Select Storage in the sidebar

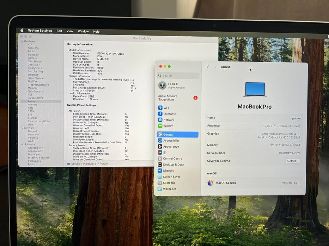32,118
